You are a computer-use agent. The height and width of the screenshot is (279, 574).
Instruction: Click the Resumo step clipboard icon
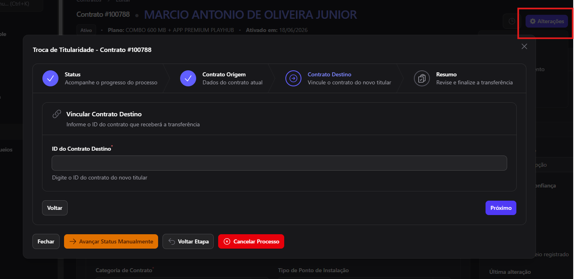pos(422,78)
